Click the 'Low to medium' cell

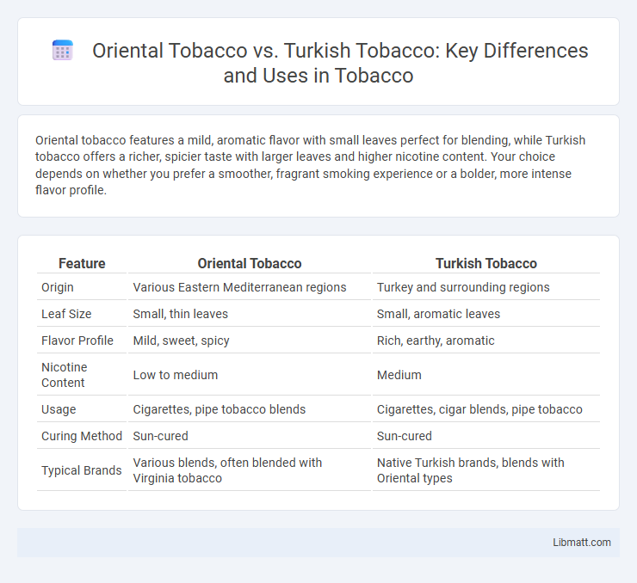tap(176, 375)
